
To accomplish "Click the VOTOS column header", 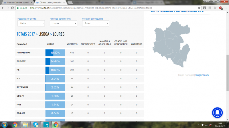I will [x=51, y=44].
